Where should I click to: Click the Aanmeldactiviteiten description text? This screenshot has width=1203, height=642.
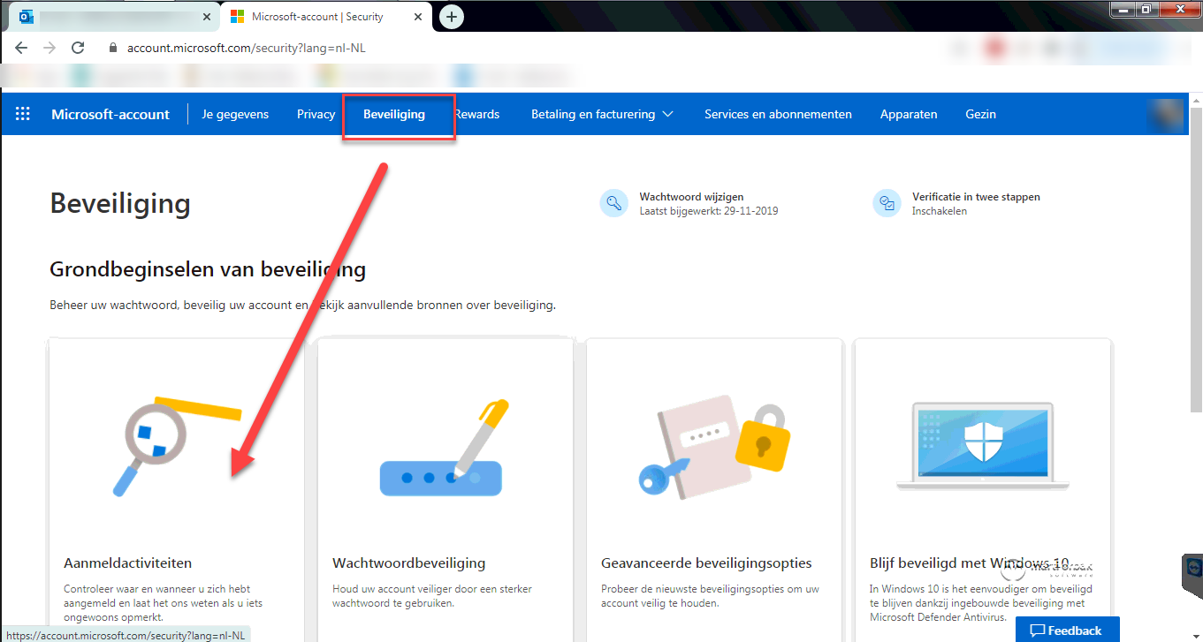(x=164, y=603)
